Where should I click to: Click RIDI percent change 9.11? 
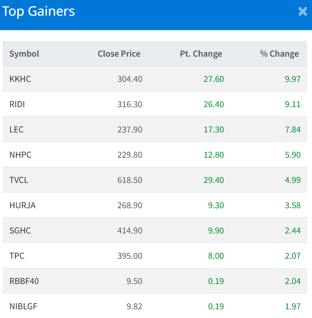point(292,104)
